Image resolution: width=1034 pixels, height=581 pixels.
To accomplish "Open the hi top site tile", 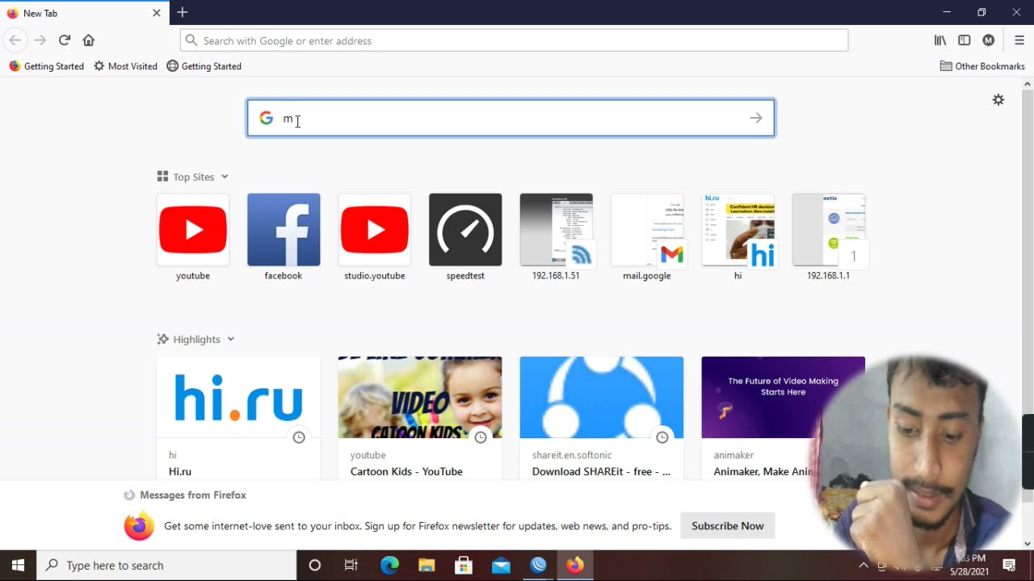I will [x=738, y=237].
